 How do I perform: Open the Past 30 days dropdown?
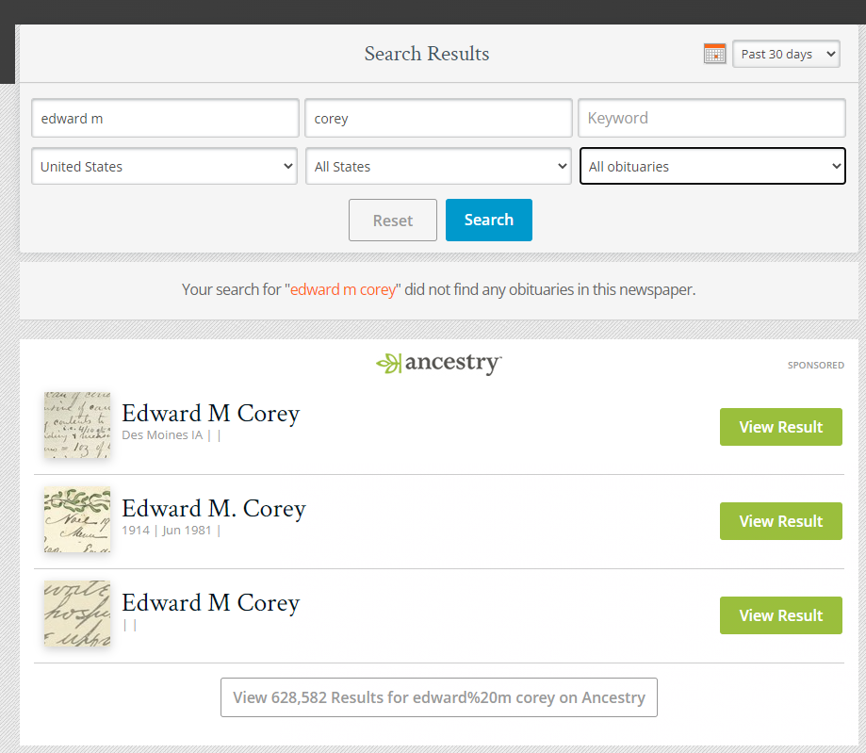click(x=786, y=54)
